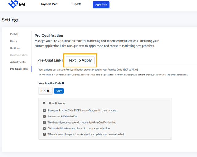197x157 pixels.
Task: Switch to the Pre-Qual Links tab
Action: pos(50,60)
